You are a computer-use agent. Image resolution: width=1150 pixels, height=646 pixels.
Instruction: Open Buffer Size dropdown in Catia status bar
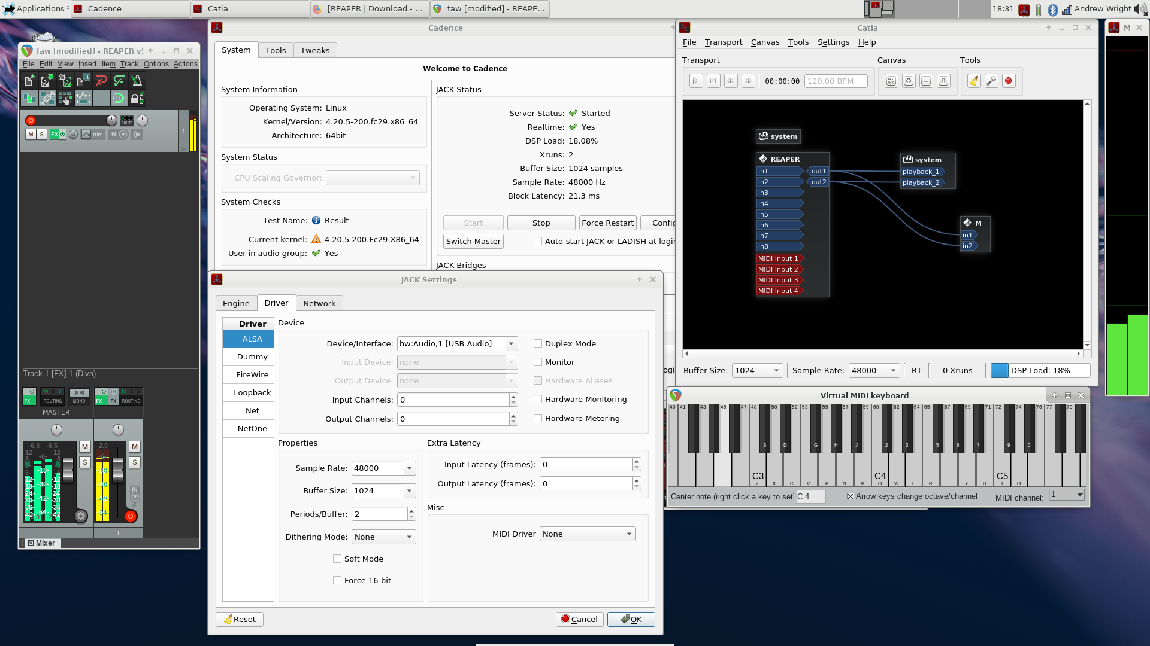(x=758, y=370)
